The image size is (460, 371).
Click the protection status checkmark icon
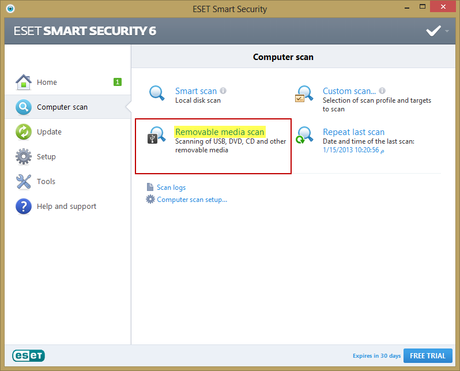[433, 31]
